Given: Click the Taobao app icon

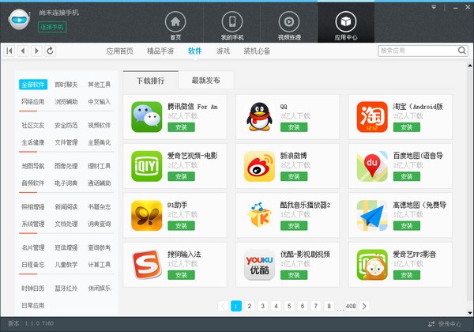Looking at the screenshot, I should (372, 117).
